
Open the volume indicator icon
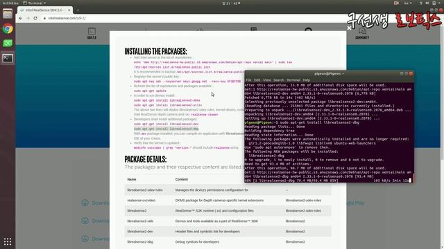tap(427, 3)
